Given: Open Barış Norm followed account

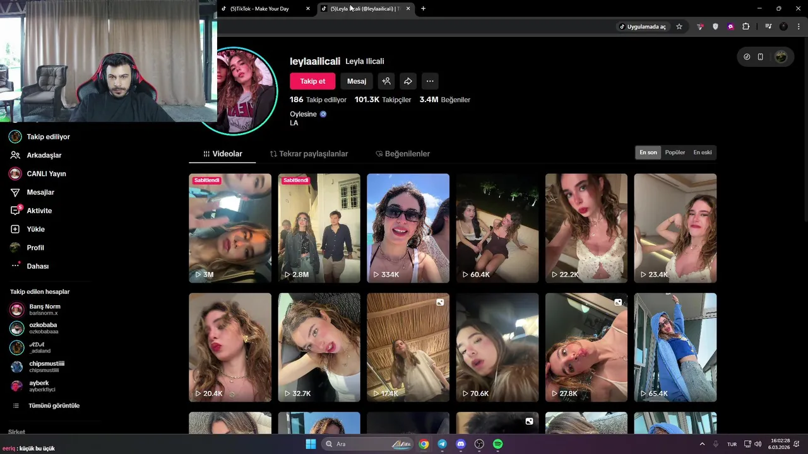Looking at the screenshot, I should (x=37, y=310).
